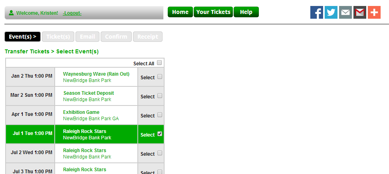Switch to the Ticket(s) step tab
Image resolution: width=389 pixels, height=174 pixels.
coord(58,37)
